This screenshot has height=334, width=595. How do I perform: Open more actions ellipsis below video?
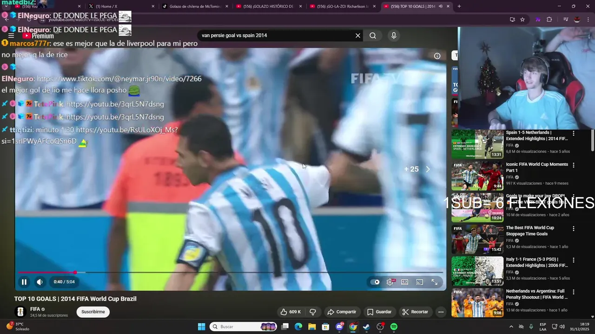(x=441, y=312)
